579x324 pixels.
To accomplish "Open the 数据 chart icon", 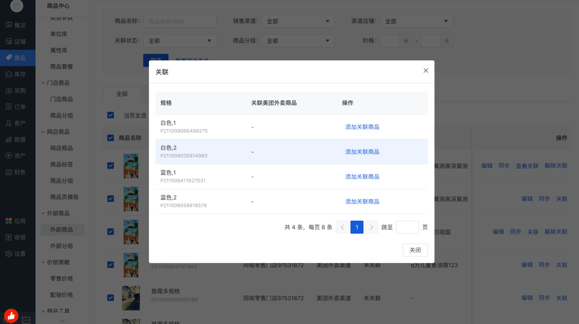I will (x=9, y=139).
